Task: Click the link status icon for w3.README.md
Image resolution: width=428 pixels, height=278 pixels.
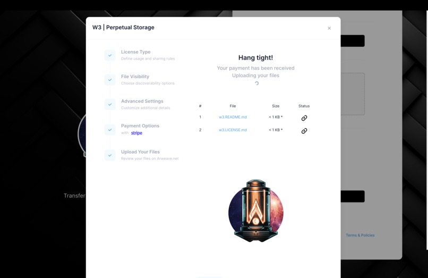Action: [304, 118]
